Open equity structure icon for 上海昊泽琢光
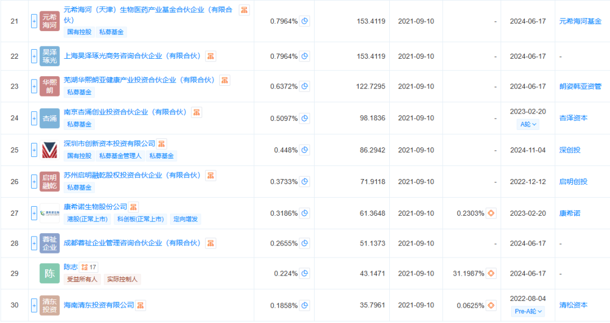610x323 pixels. (211, 56)
